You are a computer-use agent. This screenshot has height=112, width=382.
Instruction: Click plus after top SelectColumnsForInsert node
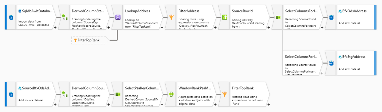[322, 28]
